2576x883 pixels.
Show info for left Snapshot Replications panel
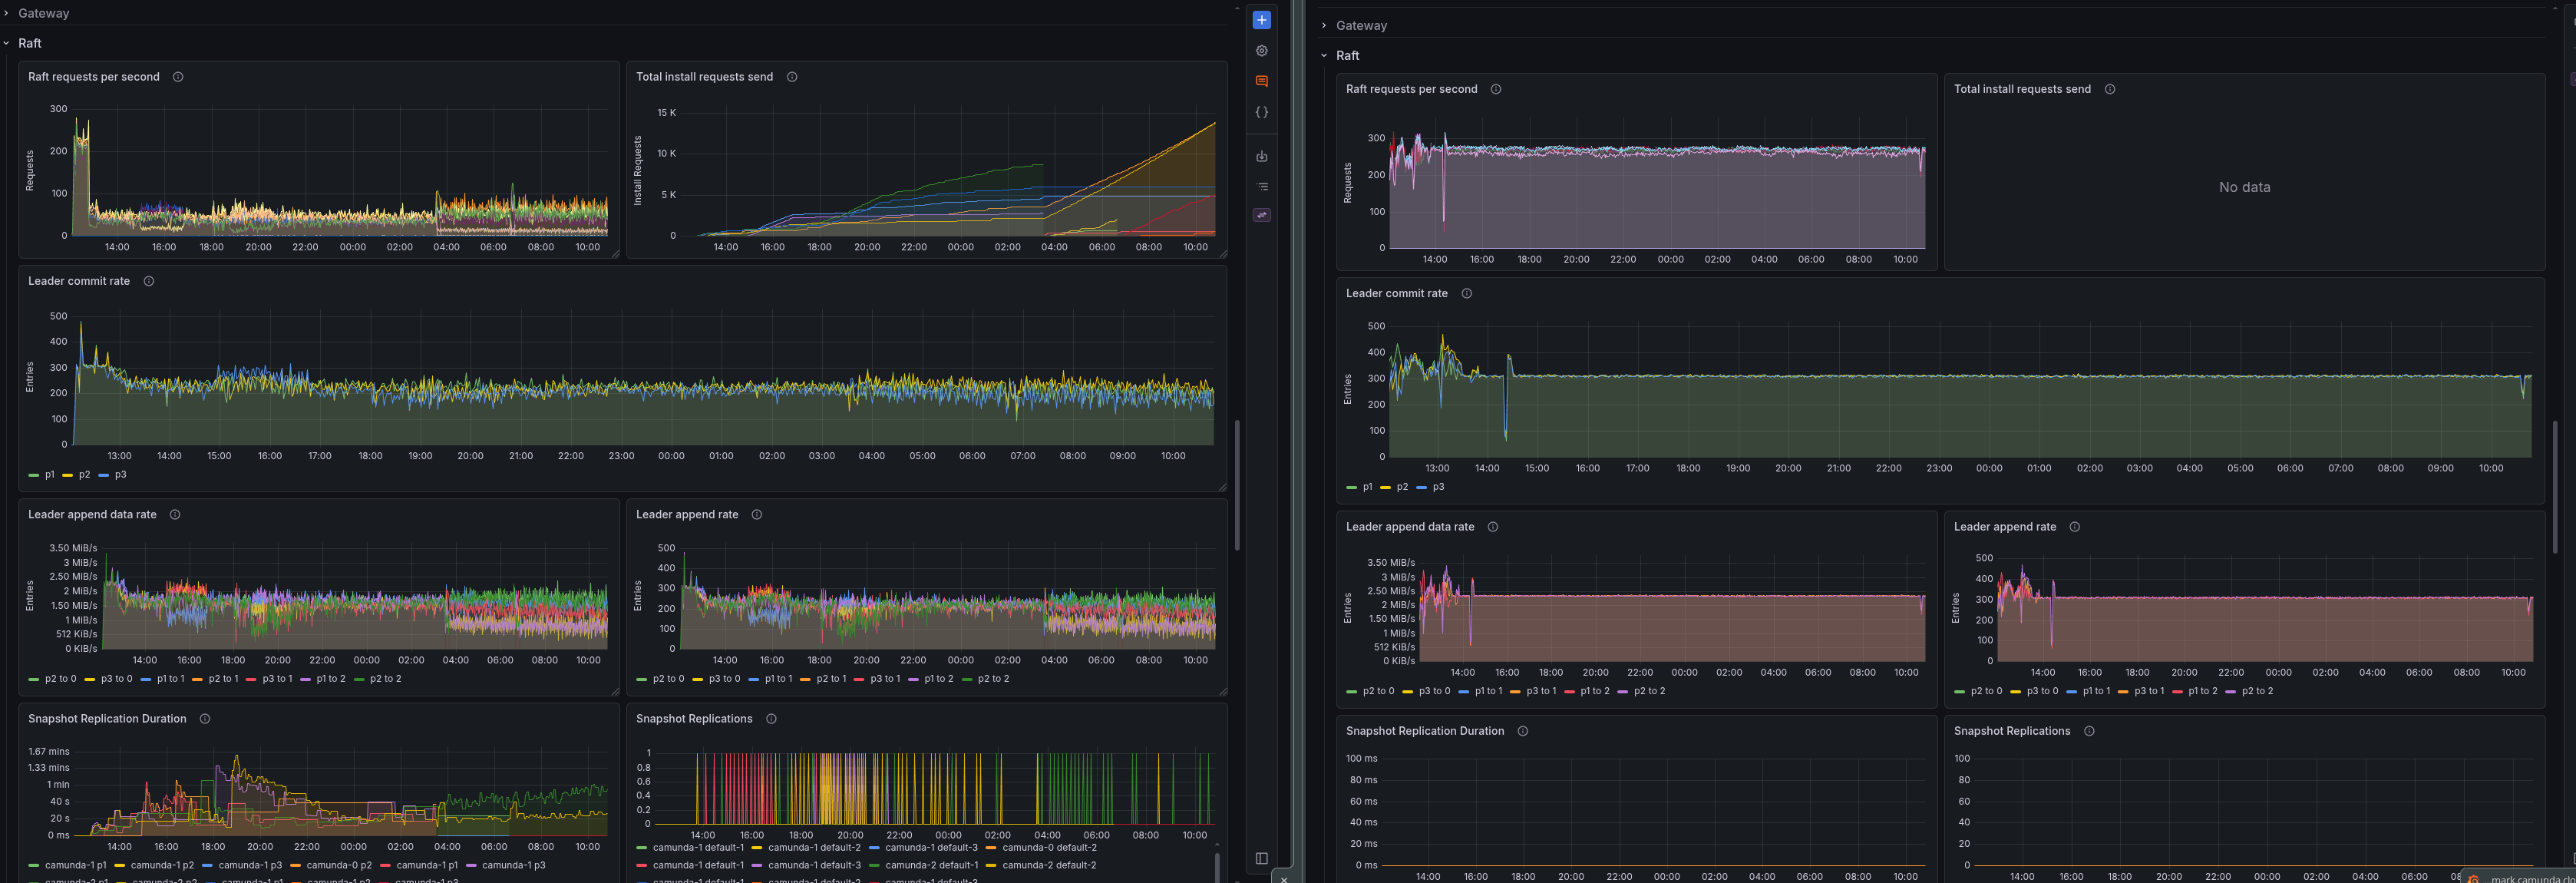tap(771, 719)
